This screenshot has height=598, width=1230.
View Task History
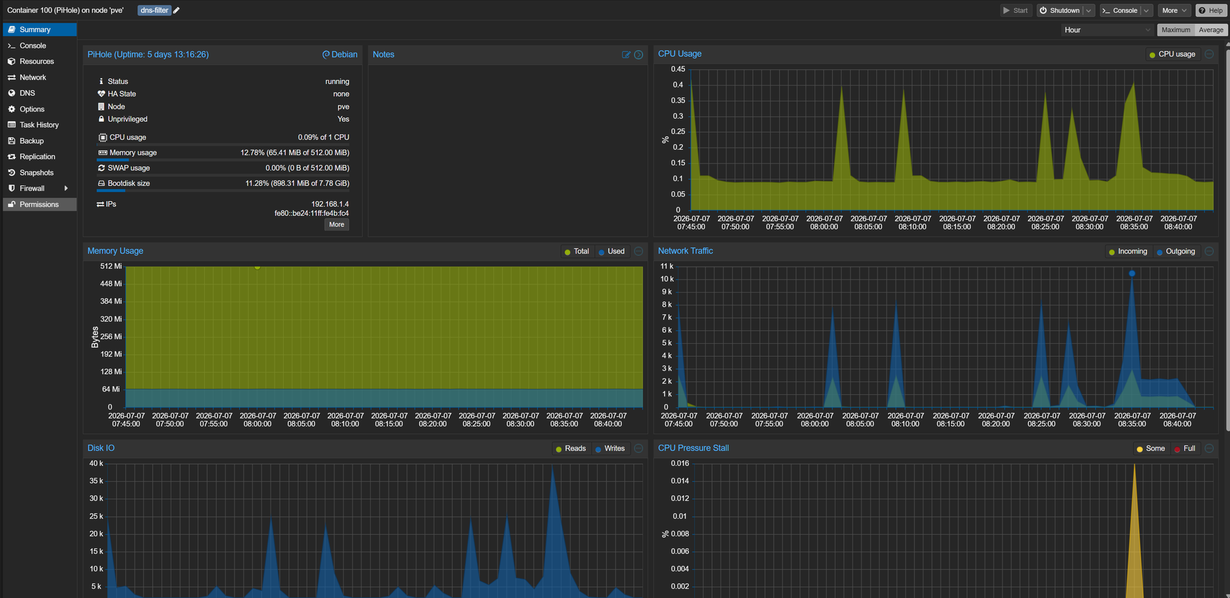40,125
